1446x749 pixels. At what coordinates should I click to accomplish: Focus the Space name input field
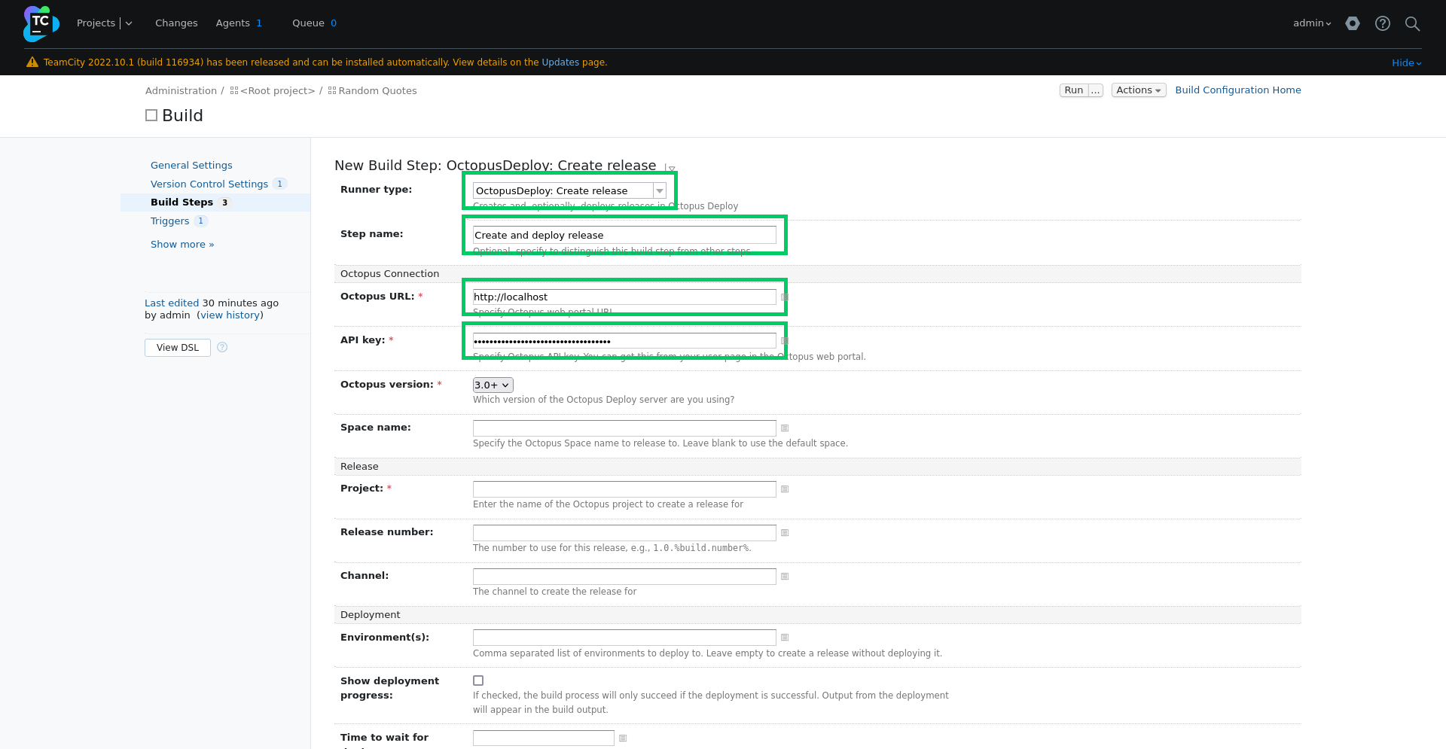pos(624,428)
